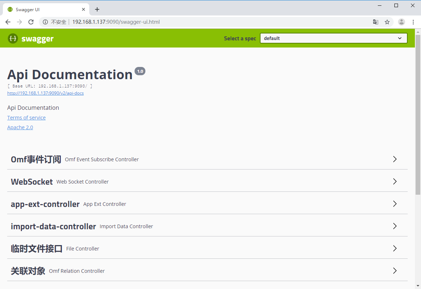Click the swagger wordmark text
The height and width of the screenshot is (289, 421).
coord(37,39)
